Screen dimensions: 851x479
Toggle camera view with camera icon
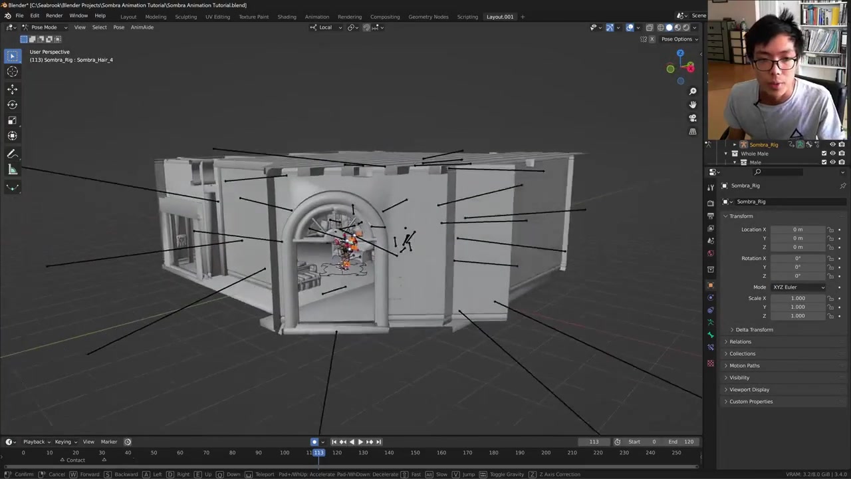[693, 118]
